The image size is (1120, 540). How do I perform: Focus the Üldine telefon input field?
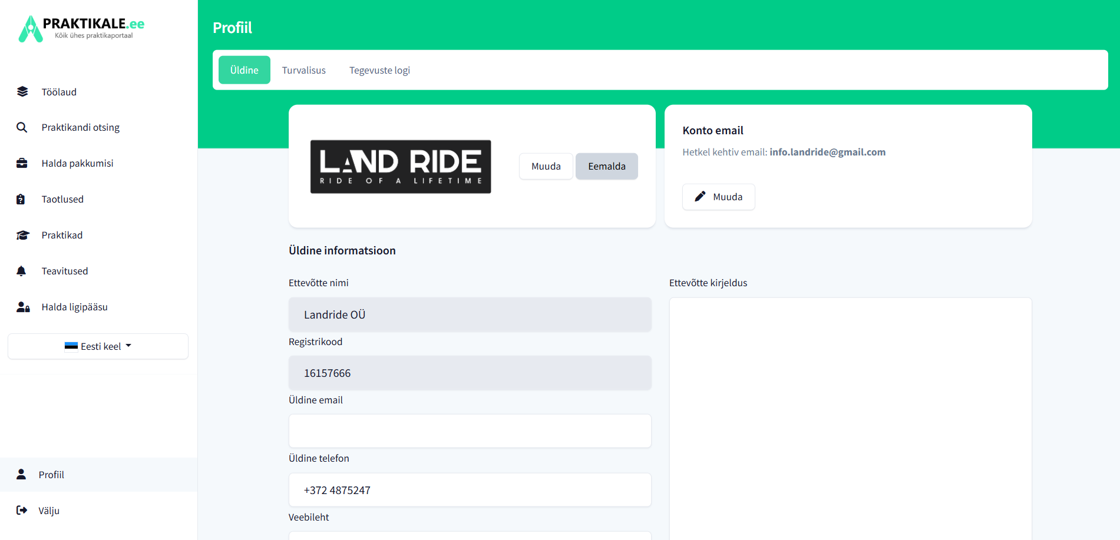[x=470, y=490]
